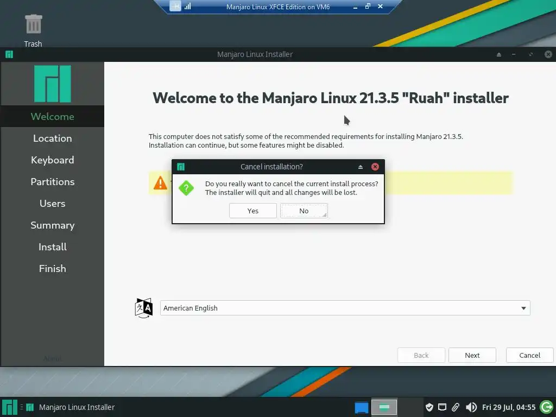The height and width of the screenshot is (417, 556).
Task: Select the Summary step in sidebar
Action: 53,225
